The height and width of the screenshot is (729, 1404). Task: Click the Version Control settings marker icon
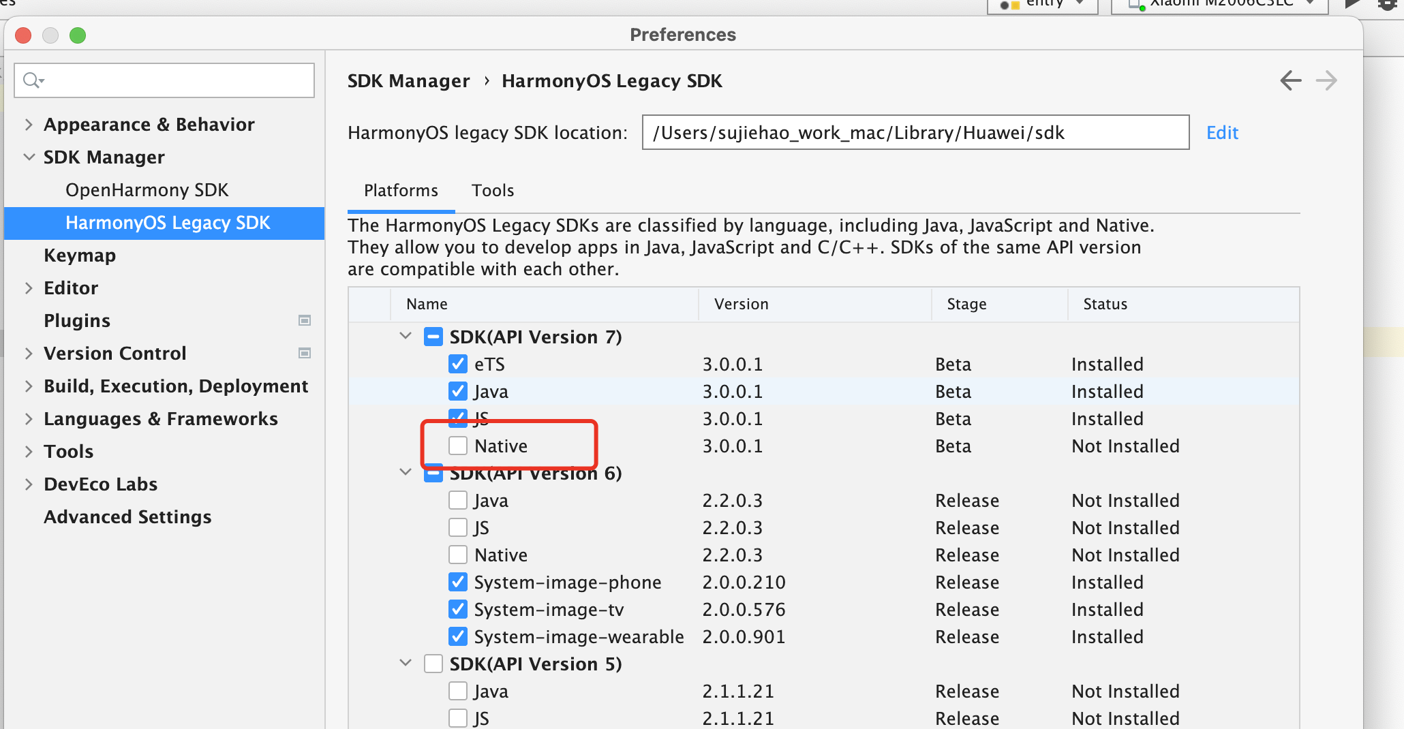point(305,353)
